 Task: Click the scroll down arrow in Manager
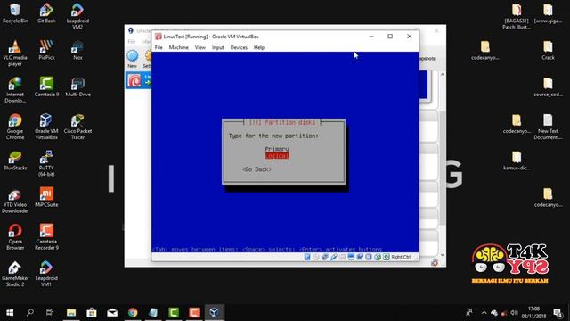click(x=443, y=255)
